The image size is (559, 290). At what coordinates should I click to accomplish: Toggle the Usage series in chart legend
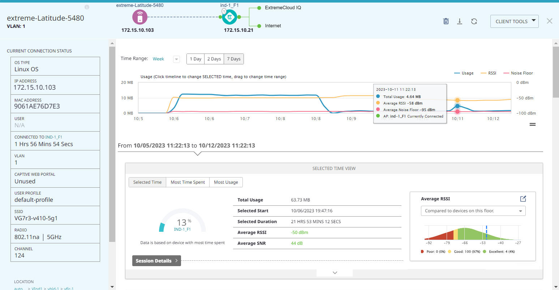click(x=464, y=73)
